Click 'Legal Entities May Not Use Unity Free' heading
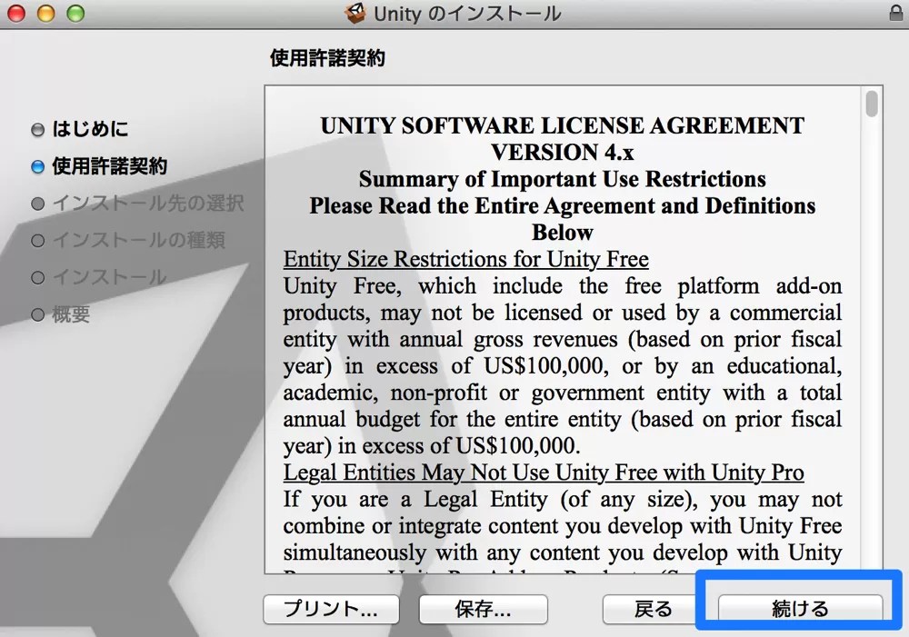The height and width of the screenshot is (637, 909). coord(544,473)
